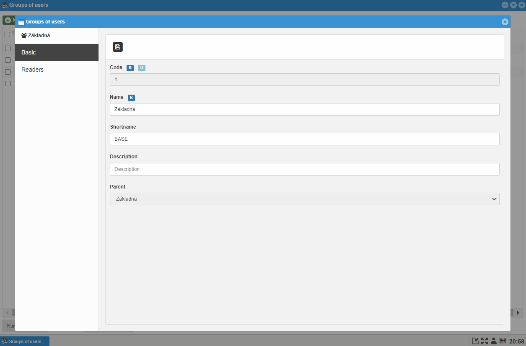Click the Shortname field label

click(123, 127)
